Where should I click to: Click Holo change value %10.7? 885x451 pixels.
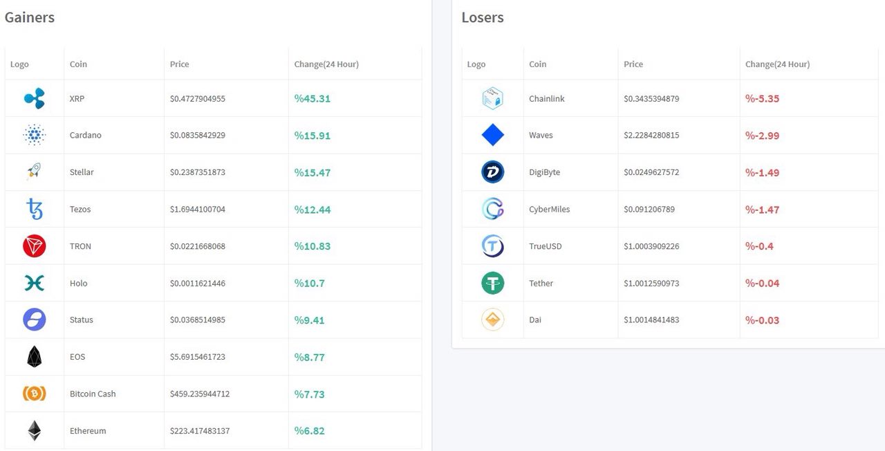[x=310, y=283]
